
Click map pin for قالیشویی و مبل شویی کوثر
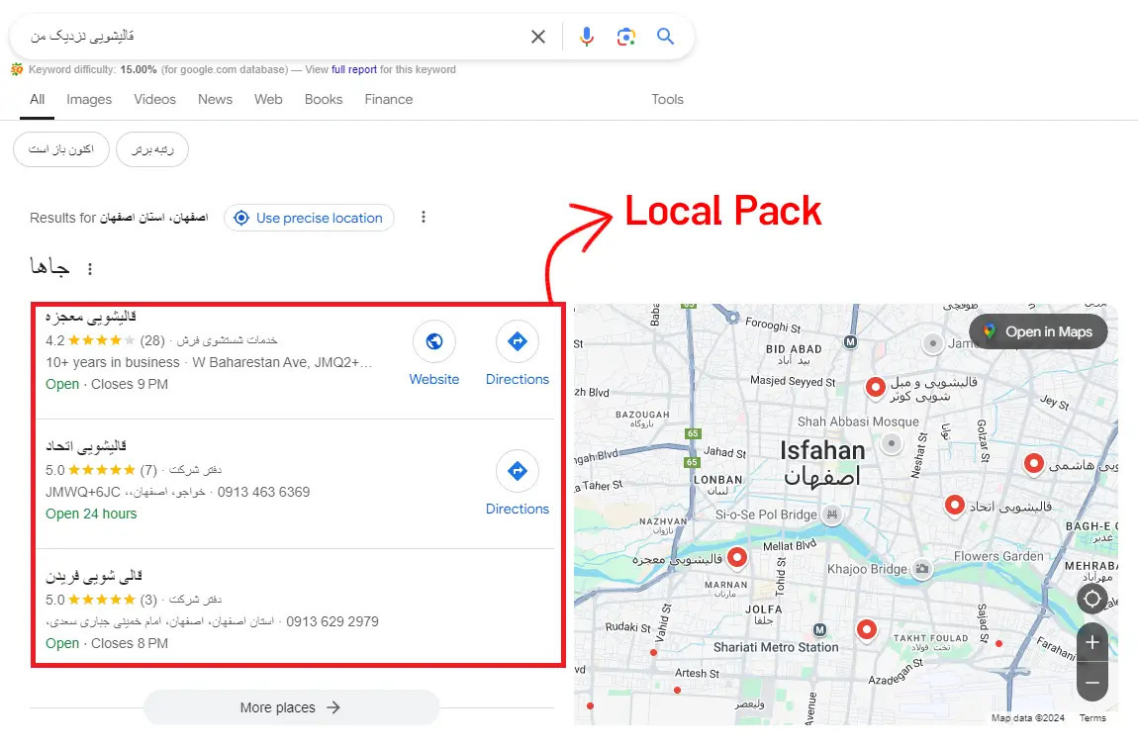(876, 388)
